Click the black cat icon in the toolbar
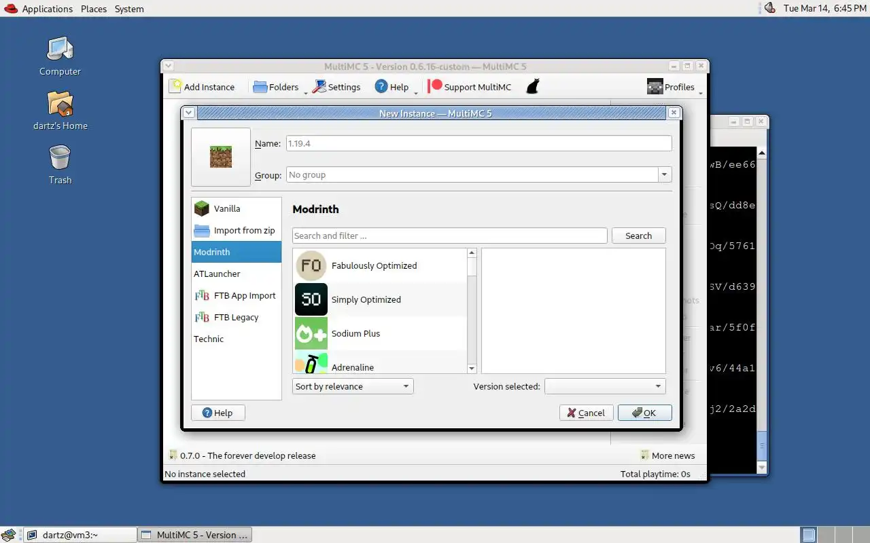870x543 pixels. [533, 86]
